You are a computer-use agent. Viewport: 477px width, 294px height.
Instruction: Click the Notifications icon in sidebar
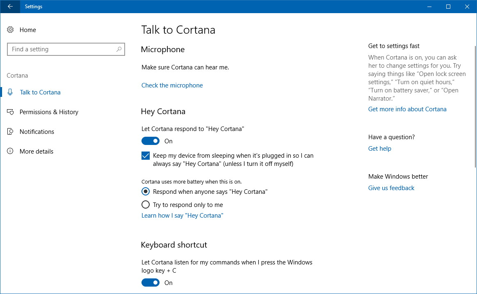10,132
